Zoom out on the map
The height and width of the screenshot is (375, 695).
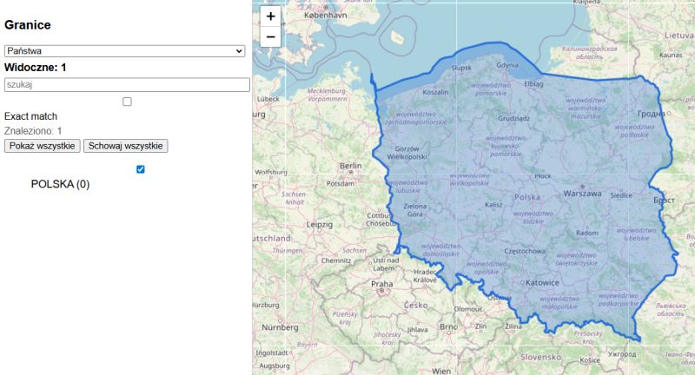270,36
